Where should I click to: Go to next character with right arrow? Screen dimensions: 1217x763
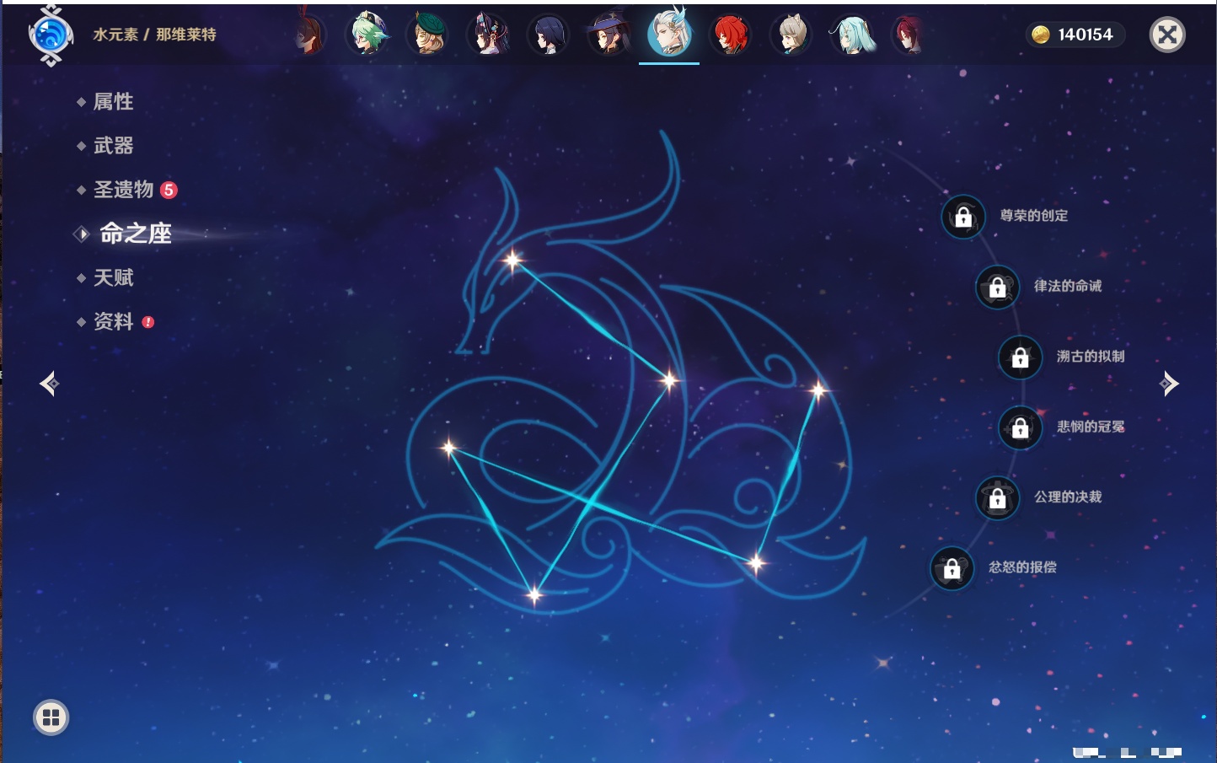pos(1168,384)
